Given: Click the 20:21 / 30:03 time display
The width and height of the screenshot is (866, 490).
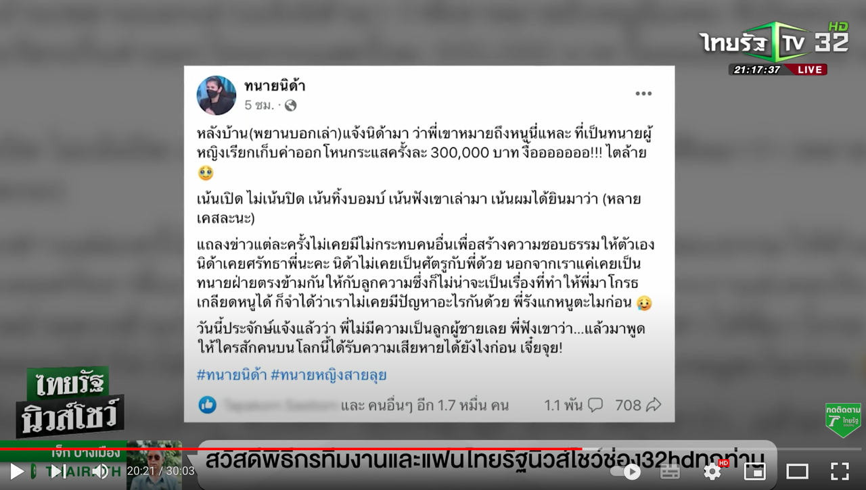Looking at the screenshot, I should 160,471.
